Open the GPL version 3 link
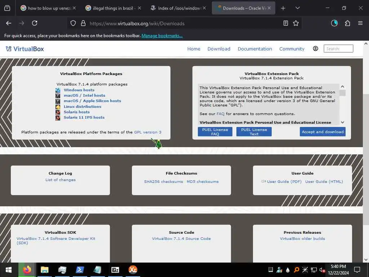This screenshot has width=369, height=277. click(x=147, y=132)
